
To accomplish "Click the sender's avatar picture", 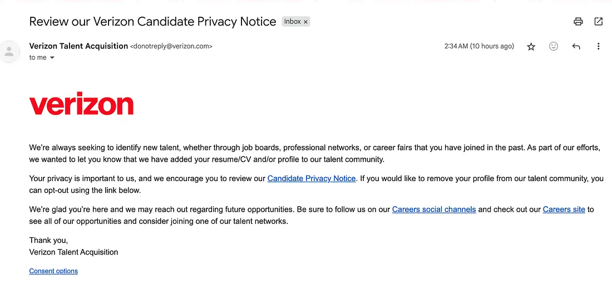I will coord(9,51).
